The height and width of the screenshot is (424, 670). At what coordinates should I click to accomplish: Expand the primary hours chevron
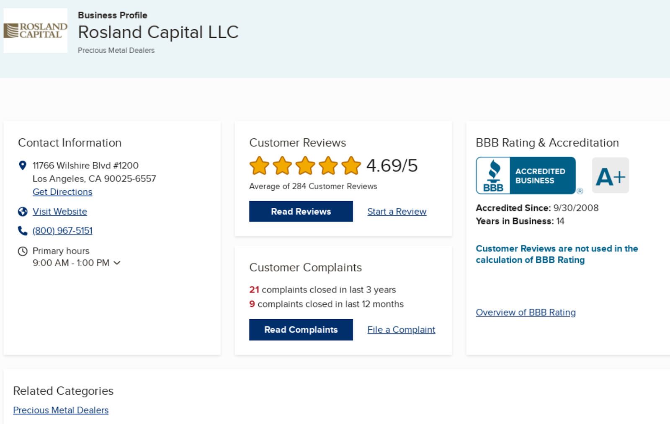(117, 263)
